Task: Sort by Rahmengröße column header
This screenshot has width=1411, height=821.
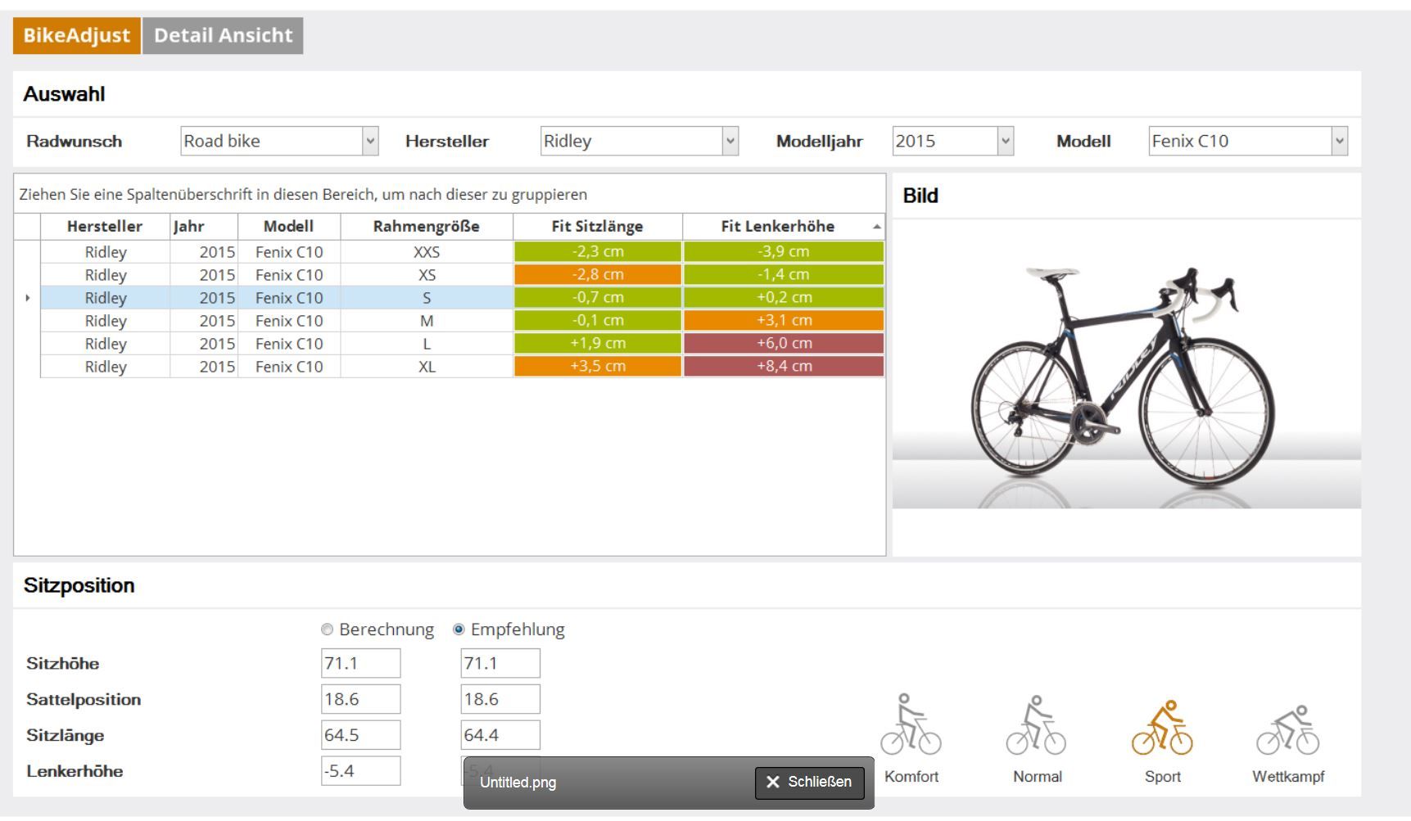Action: pyautogui.click(x=426, y=227)
